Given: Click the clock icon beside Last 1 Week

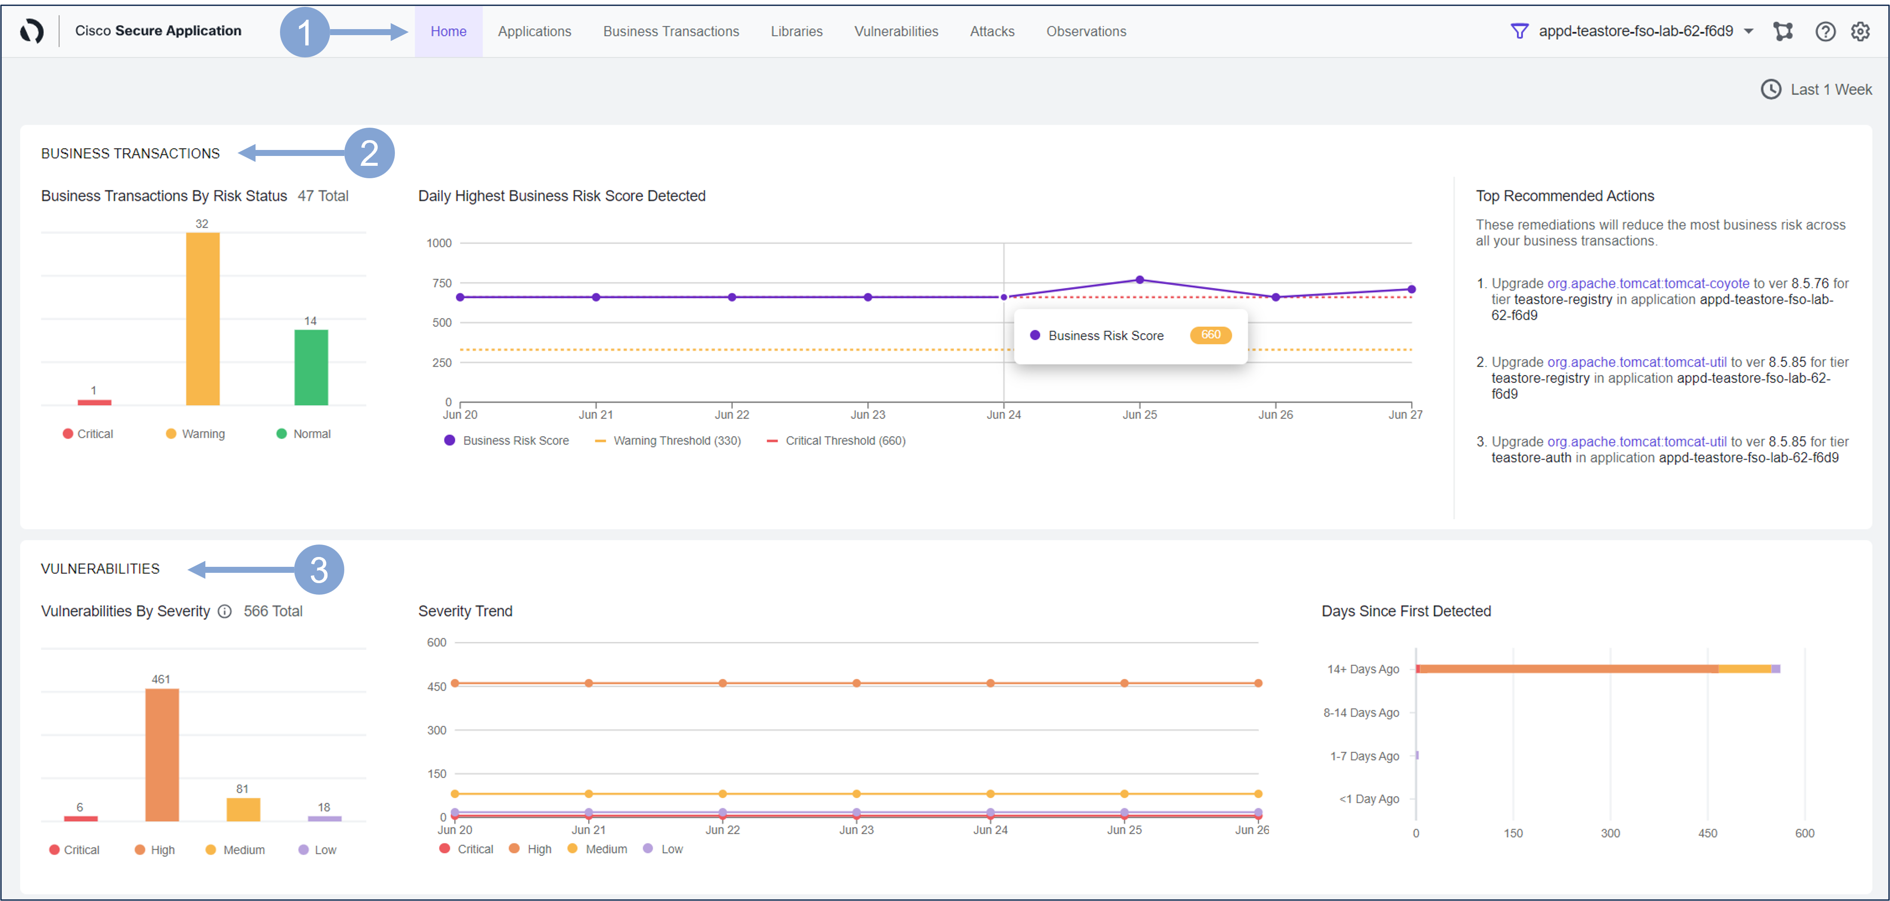Looking at the screenshot, I should [x=1770, y=90].
